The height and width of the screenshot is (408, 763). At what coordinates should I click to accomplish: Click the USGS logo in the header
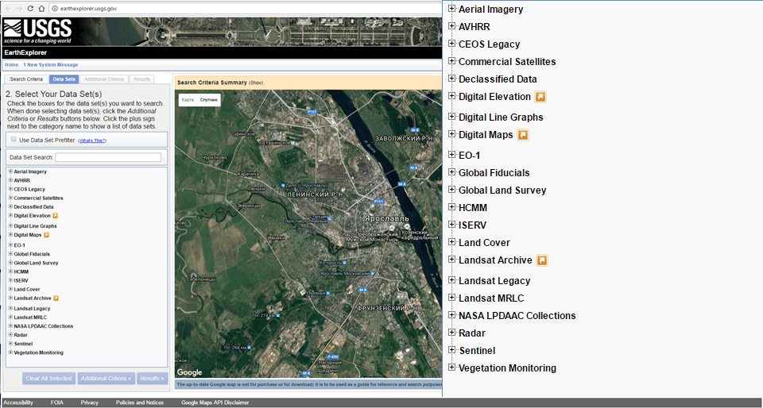coord(37,29)
